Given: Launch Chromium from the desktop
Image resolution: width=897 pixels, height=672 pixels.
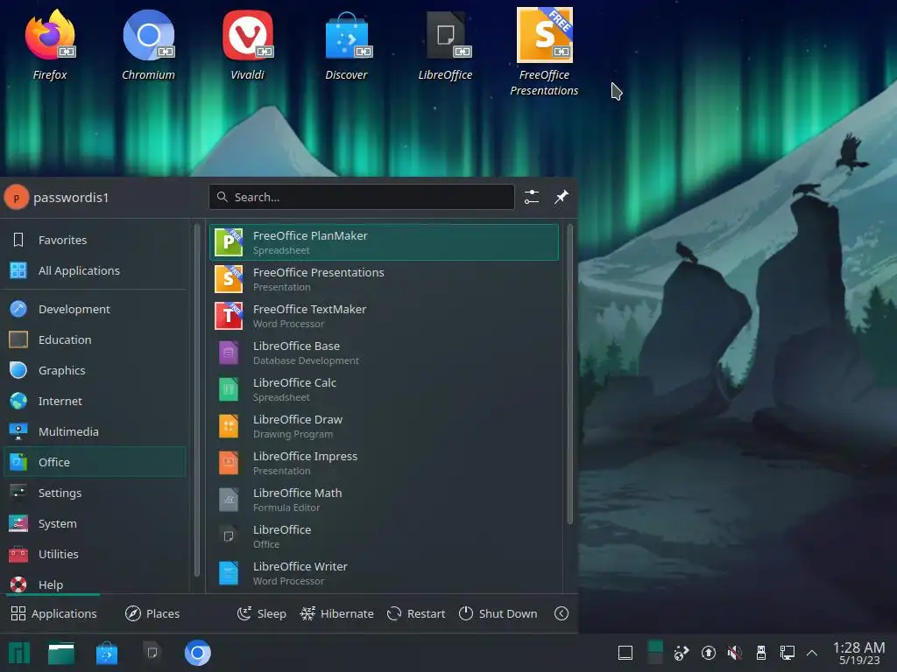Looking at the screenshot, I should (148, 45).
